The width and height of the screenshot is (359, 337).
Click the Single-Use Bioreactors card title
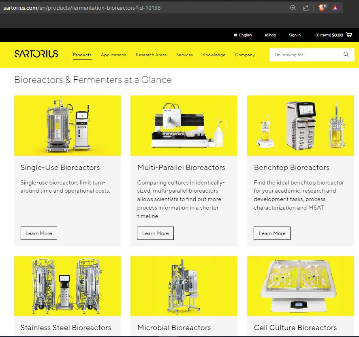[x=60, y=167]
